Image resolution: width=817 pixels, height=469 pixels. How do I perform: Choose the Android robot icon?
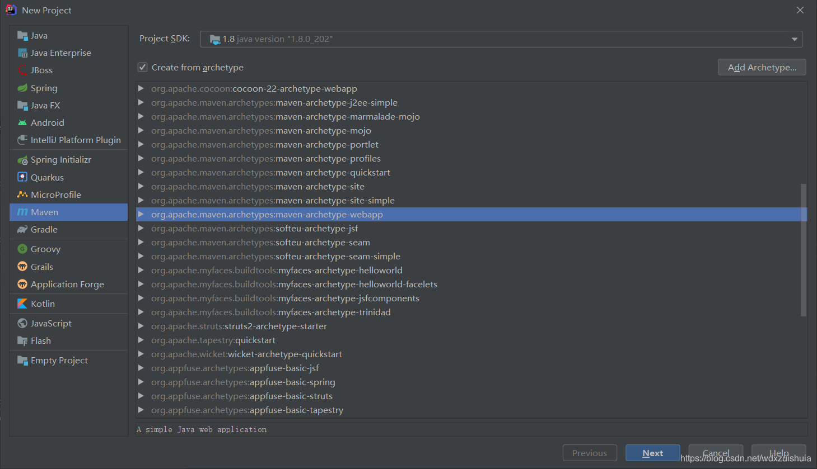click(22, 122)
